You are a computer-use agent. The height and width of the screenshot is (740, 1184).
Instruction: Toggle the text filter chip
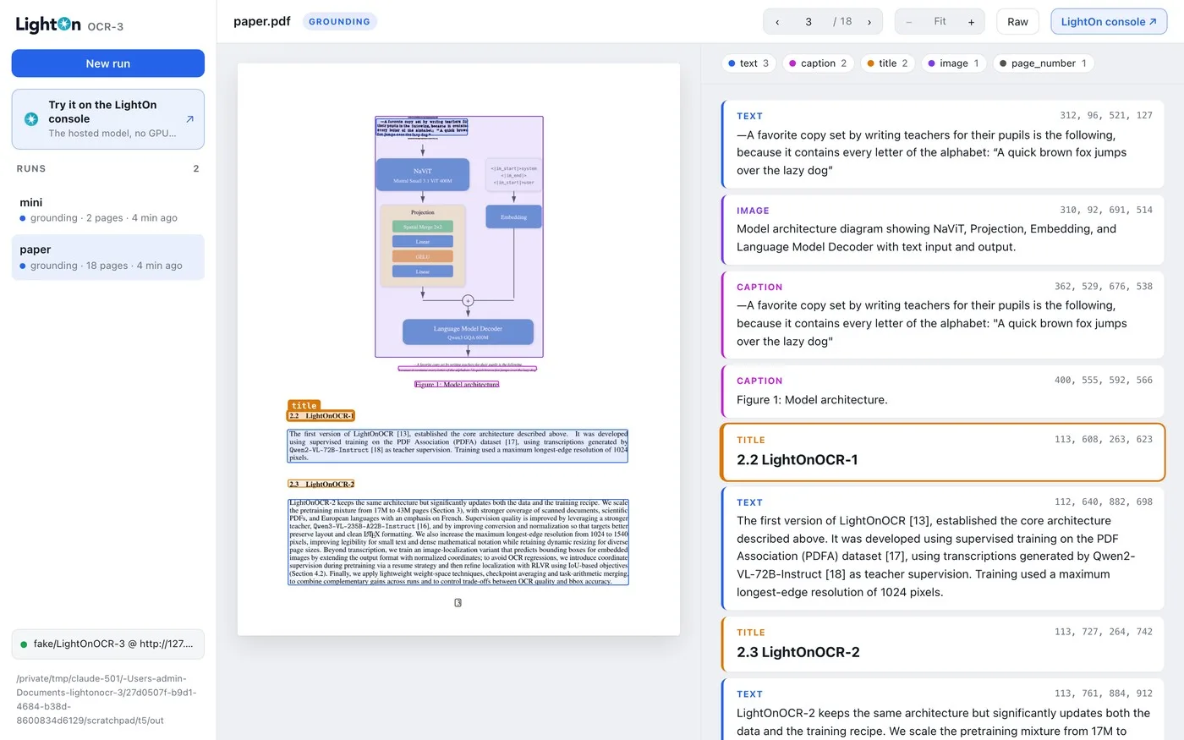point(748,63)
